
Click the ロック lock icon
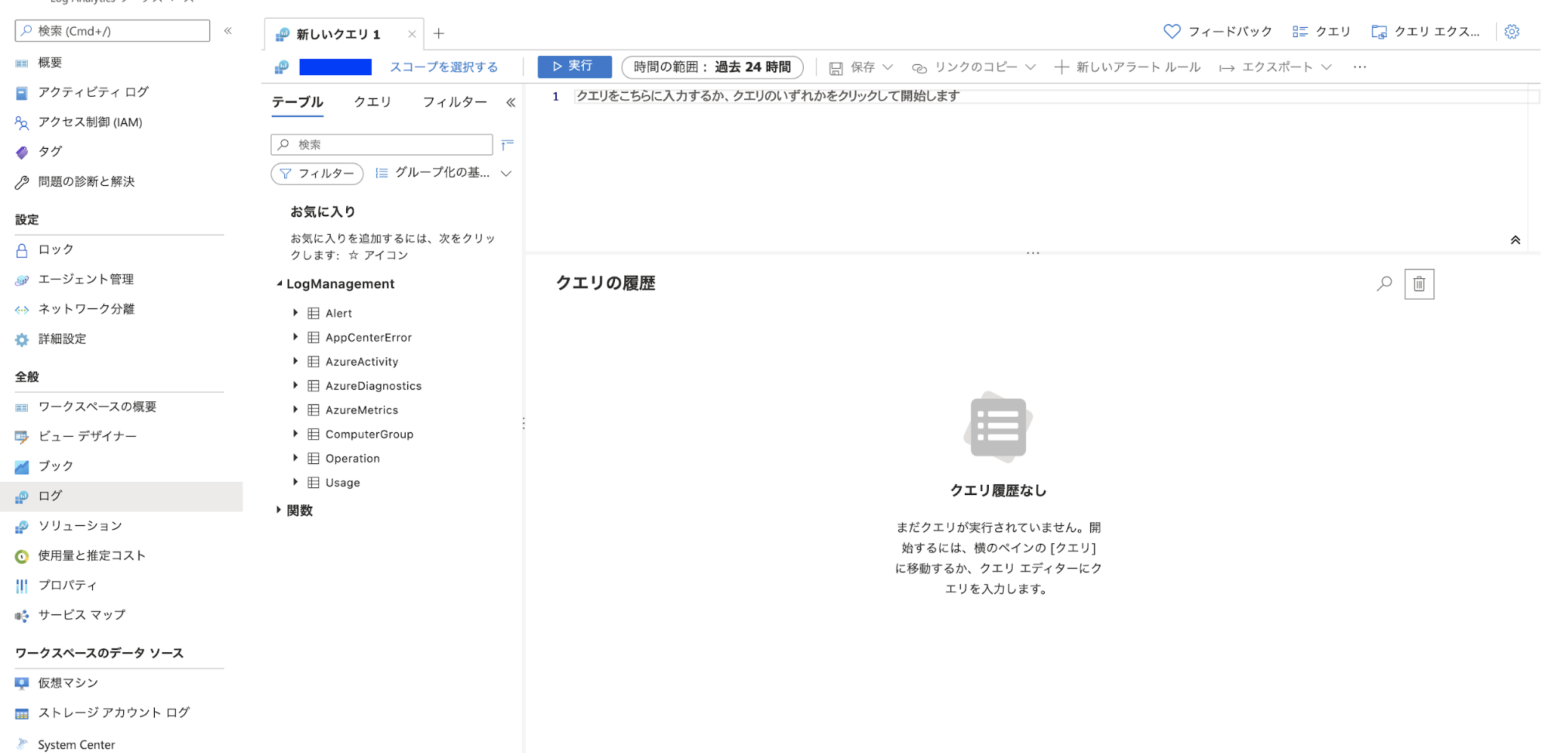(x=22, y=250)
